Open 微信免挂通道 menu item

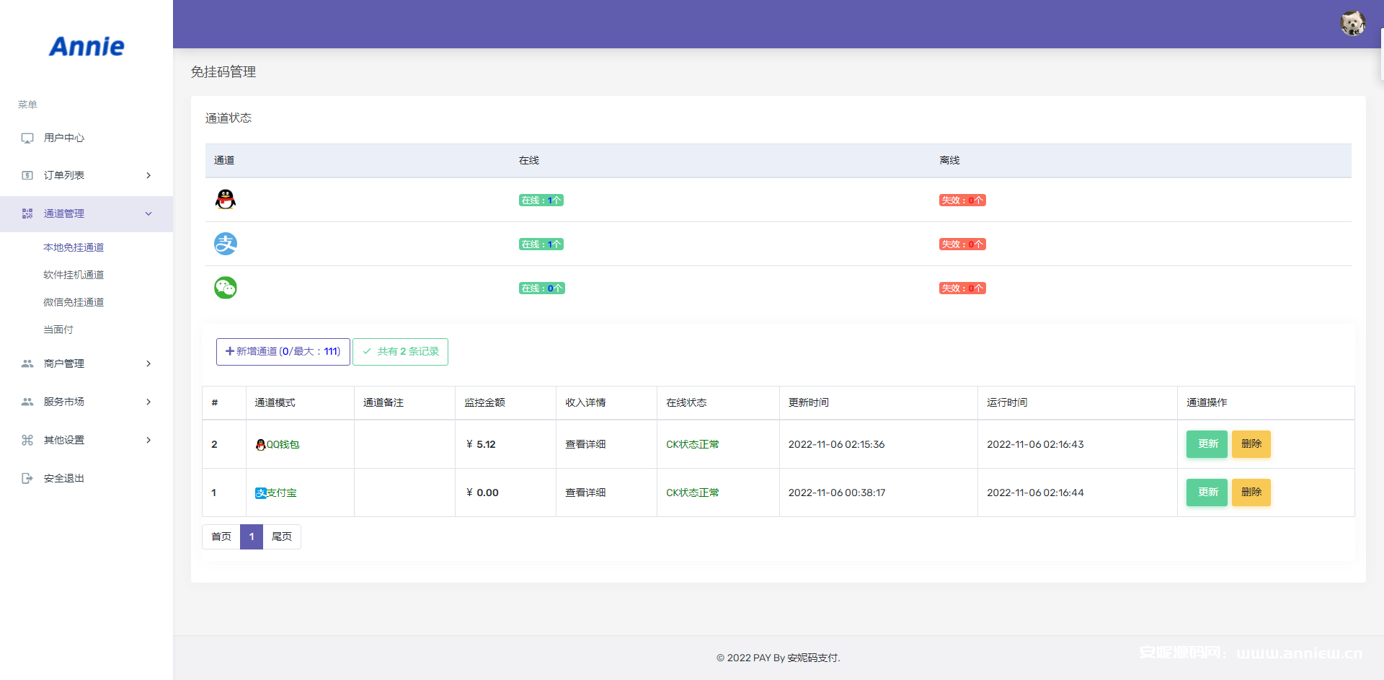click(x=74, y=302)
